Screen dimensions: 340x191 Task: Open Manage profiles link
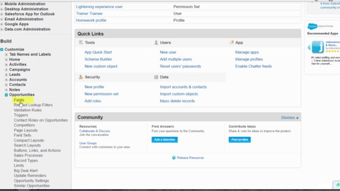249,59
